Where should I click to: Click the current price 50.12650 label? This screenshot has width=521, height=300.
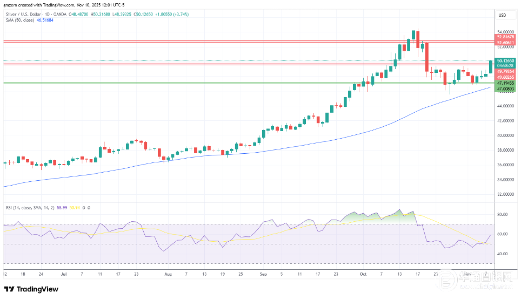505,60
